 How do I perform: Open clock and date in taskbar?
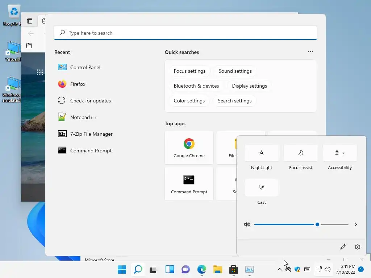pyautogui.click(x=345, y=269)
